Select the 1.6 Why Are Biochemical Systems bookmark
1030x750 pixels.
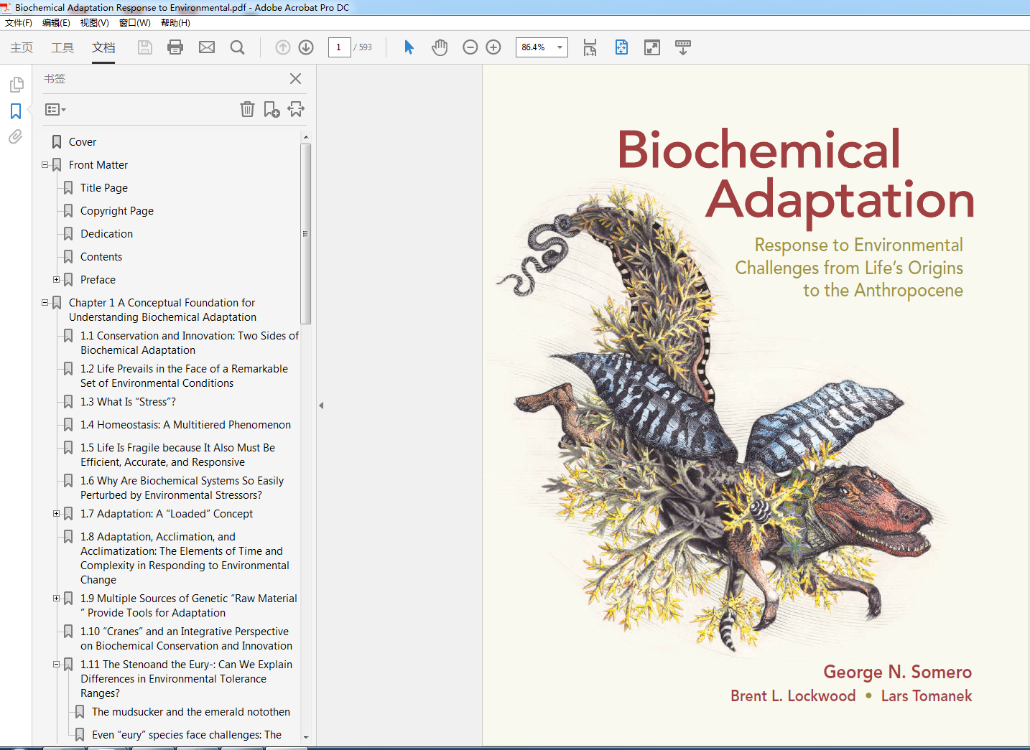click(182, 488)
